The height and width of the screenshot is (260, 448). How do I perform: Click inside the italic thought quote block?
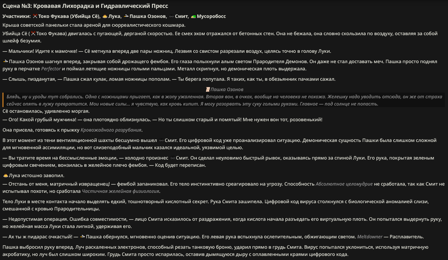click(x=224, y=100)
